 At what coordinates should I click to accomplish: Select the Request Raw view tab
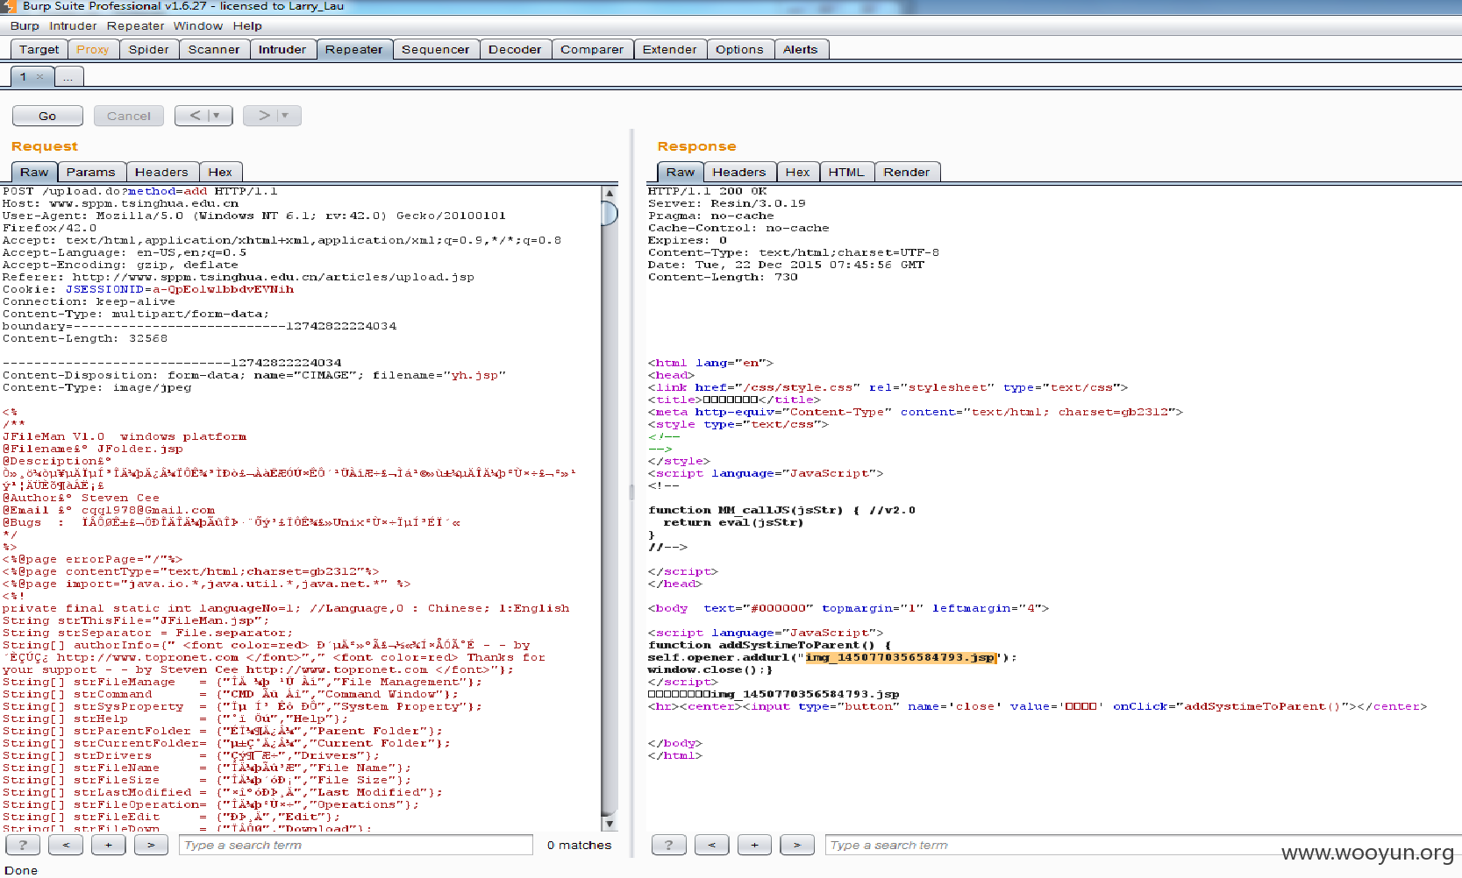pos(34,172)
